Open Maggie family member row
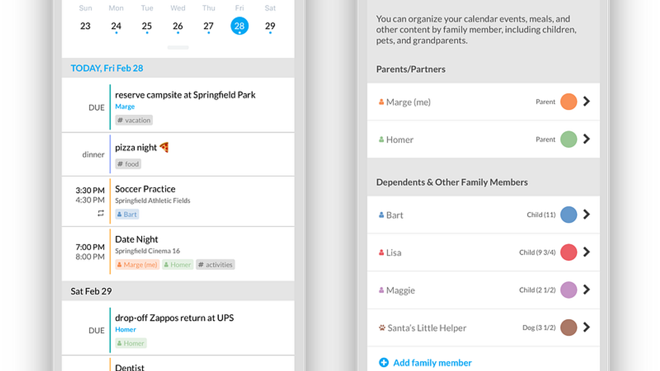This screenshot has height=371, width=660. click(x=483, y=290)
